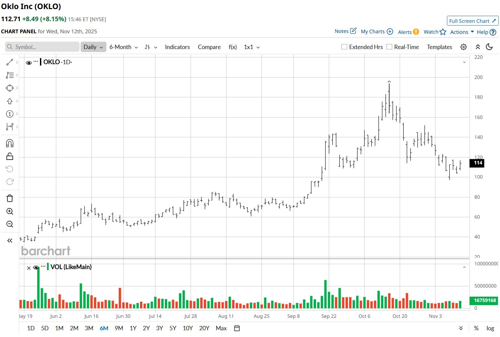This screenshot has height=337, width=500.
Task: Open the Compare menu
Action: (209, 47)
